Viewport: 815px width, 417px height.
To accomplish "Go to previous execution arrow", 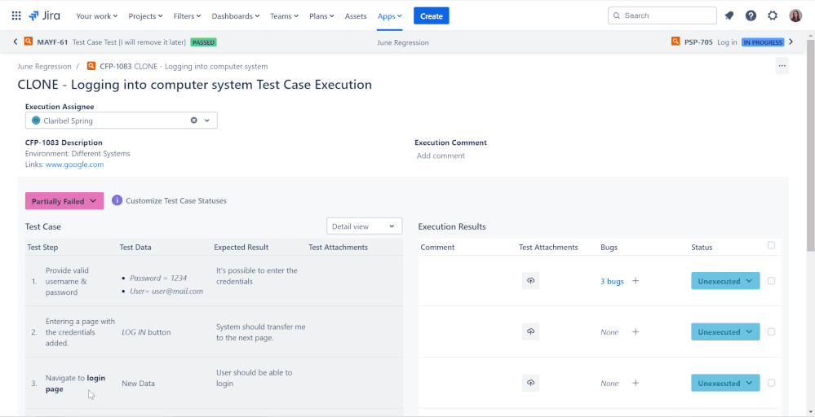I will pos(15,42).
